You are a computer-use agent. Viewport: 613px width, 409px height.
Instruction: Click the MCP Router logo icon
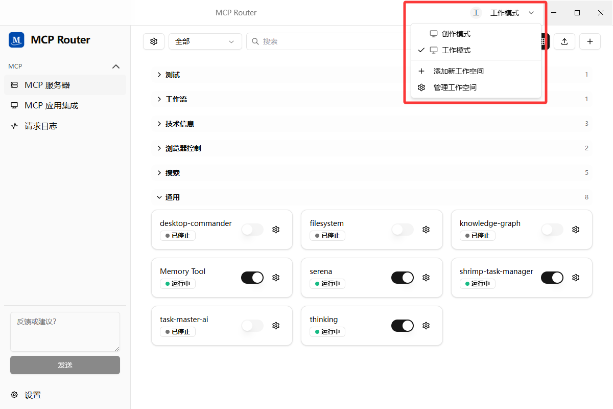[x=16, y=40]
